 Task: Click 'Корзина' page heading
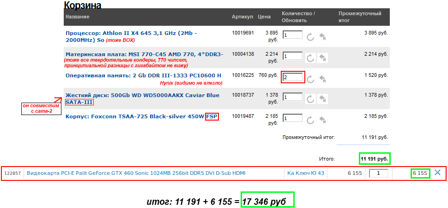pyautogui.click(x=82, y=5)
